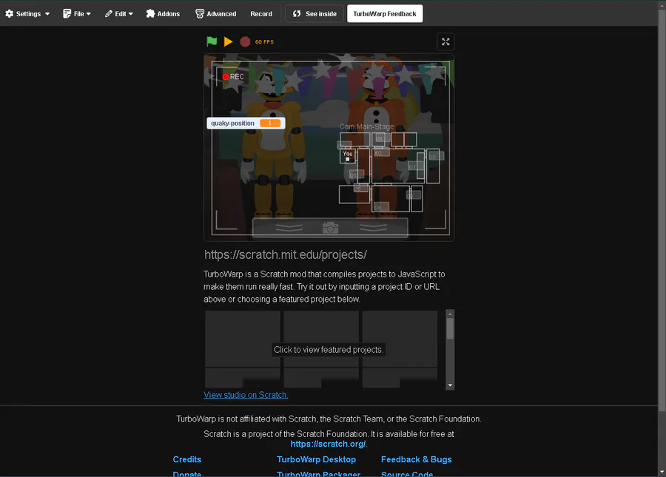Click the main page vertical scrollbar thumb
The image size is (666, 477).
pyautogui.click(x=662, y=210)
